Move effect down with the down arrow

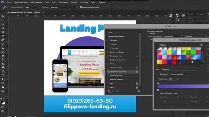click(x=117, y=91)
